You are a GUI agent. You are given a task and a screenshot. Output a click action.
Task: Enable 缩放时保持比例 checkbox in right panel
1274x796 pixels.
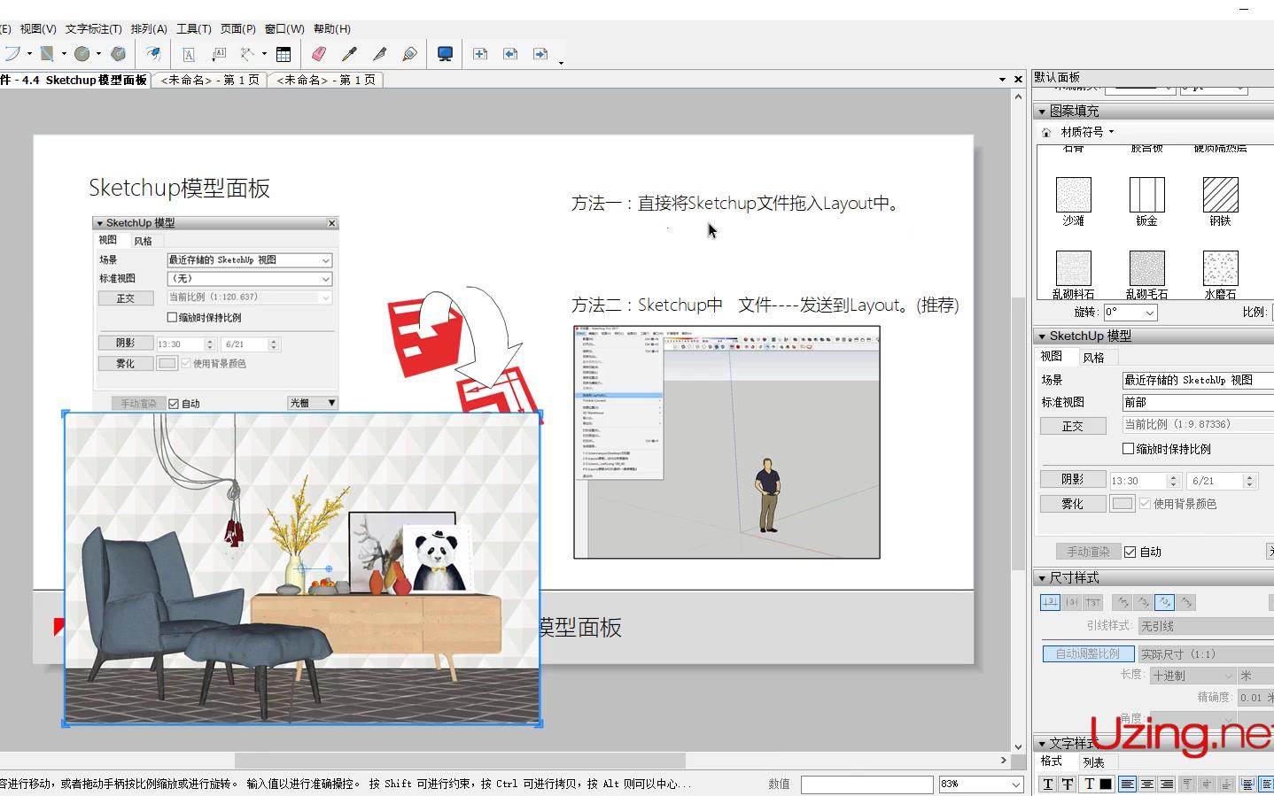[1129, 449]
